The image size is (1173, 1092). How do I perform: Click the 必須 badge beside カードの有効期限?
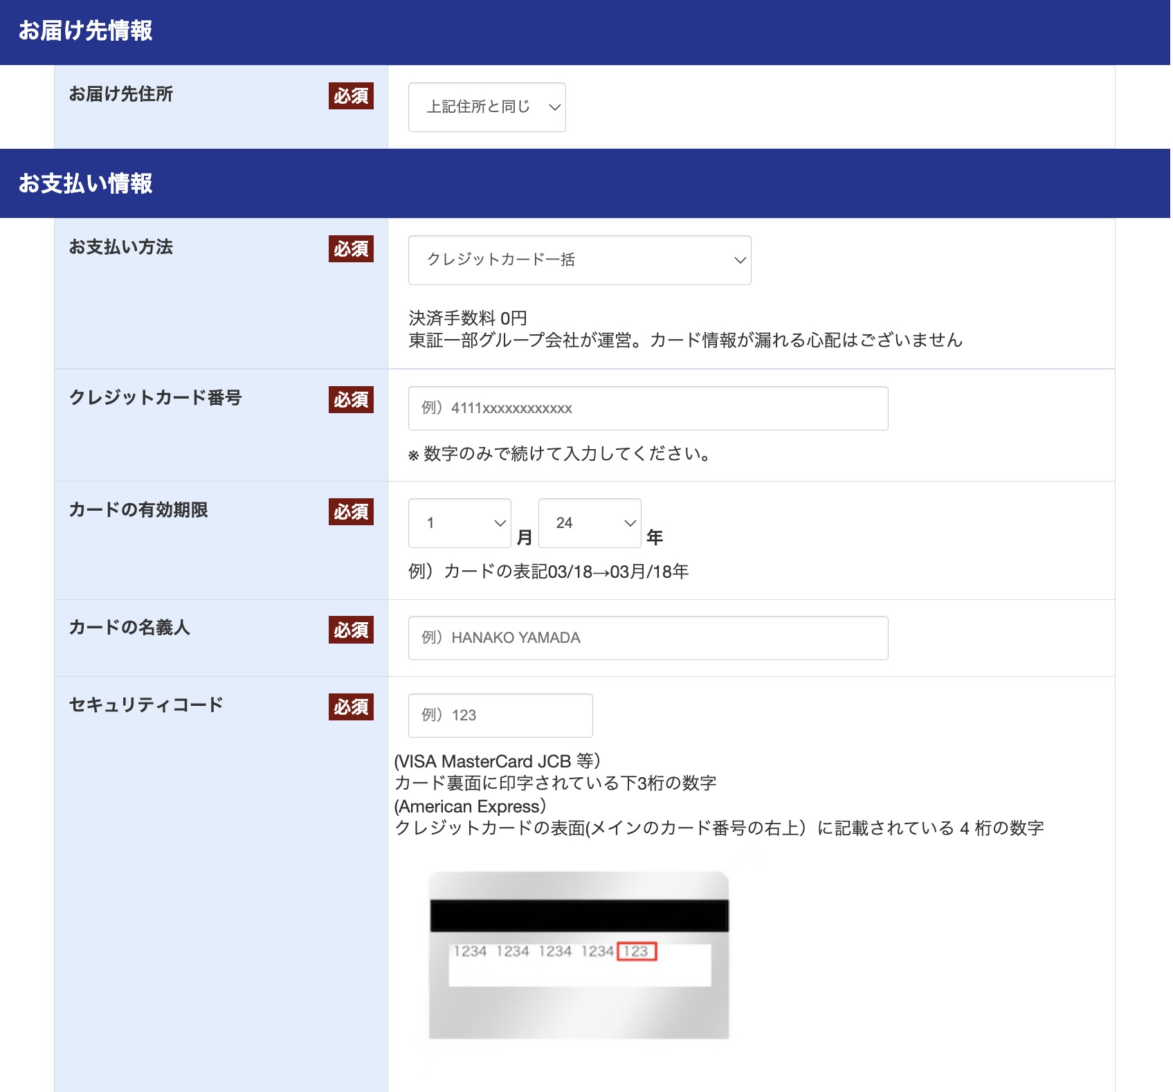pyautogui.click(x=351, y=511)
